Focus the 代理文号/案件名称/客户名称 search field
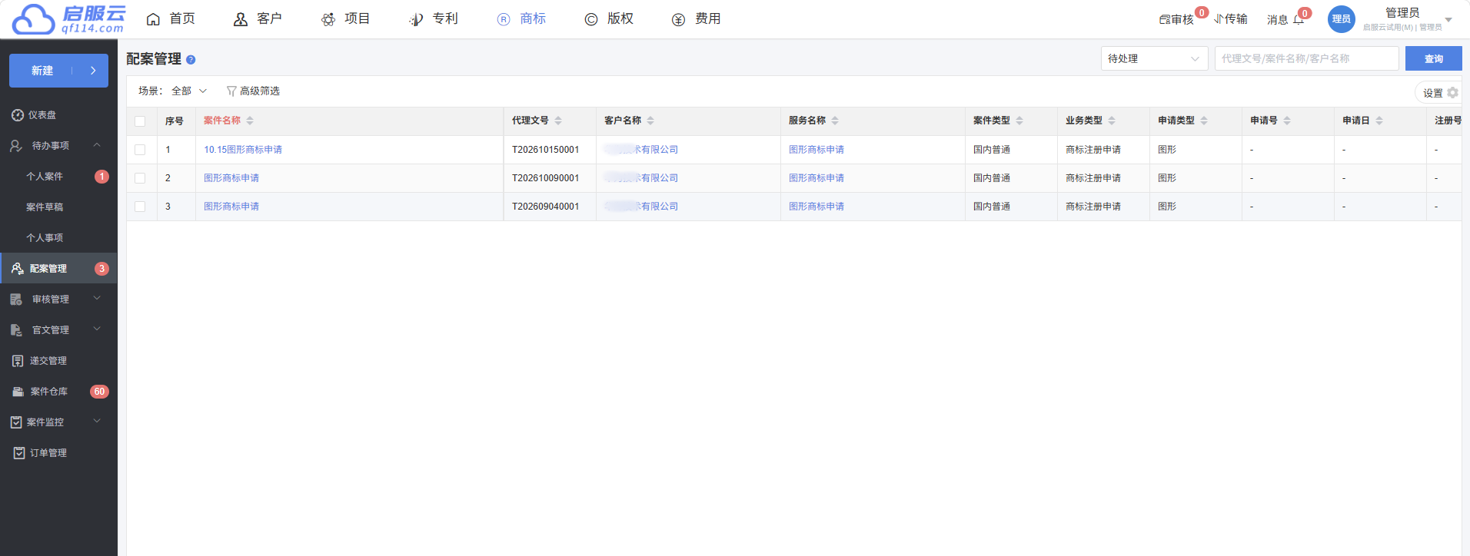 pyautogui.click(x=1306, y=58)
